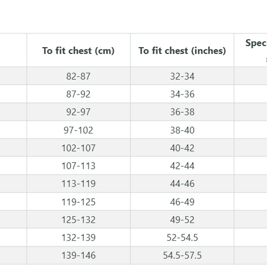
Task: Click the 54.5-57.5 inches cell
Action: pyautogui.click(x=182, y=255)
